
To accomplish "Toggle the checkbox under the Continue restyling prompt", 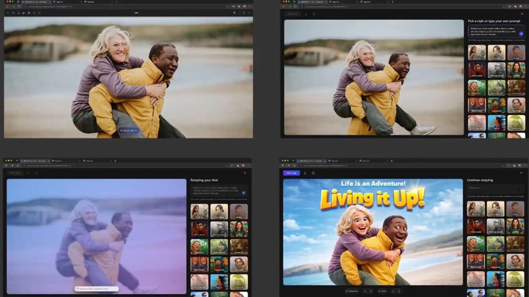I will click(469, 196).
